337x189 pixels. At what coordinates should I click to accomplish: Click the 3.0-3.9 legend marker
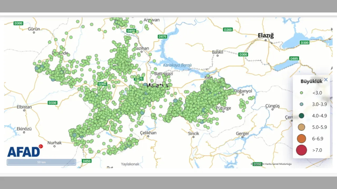point(301,104)
